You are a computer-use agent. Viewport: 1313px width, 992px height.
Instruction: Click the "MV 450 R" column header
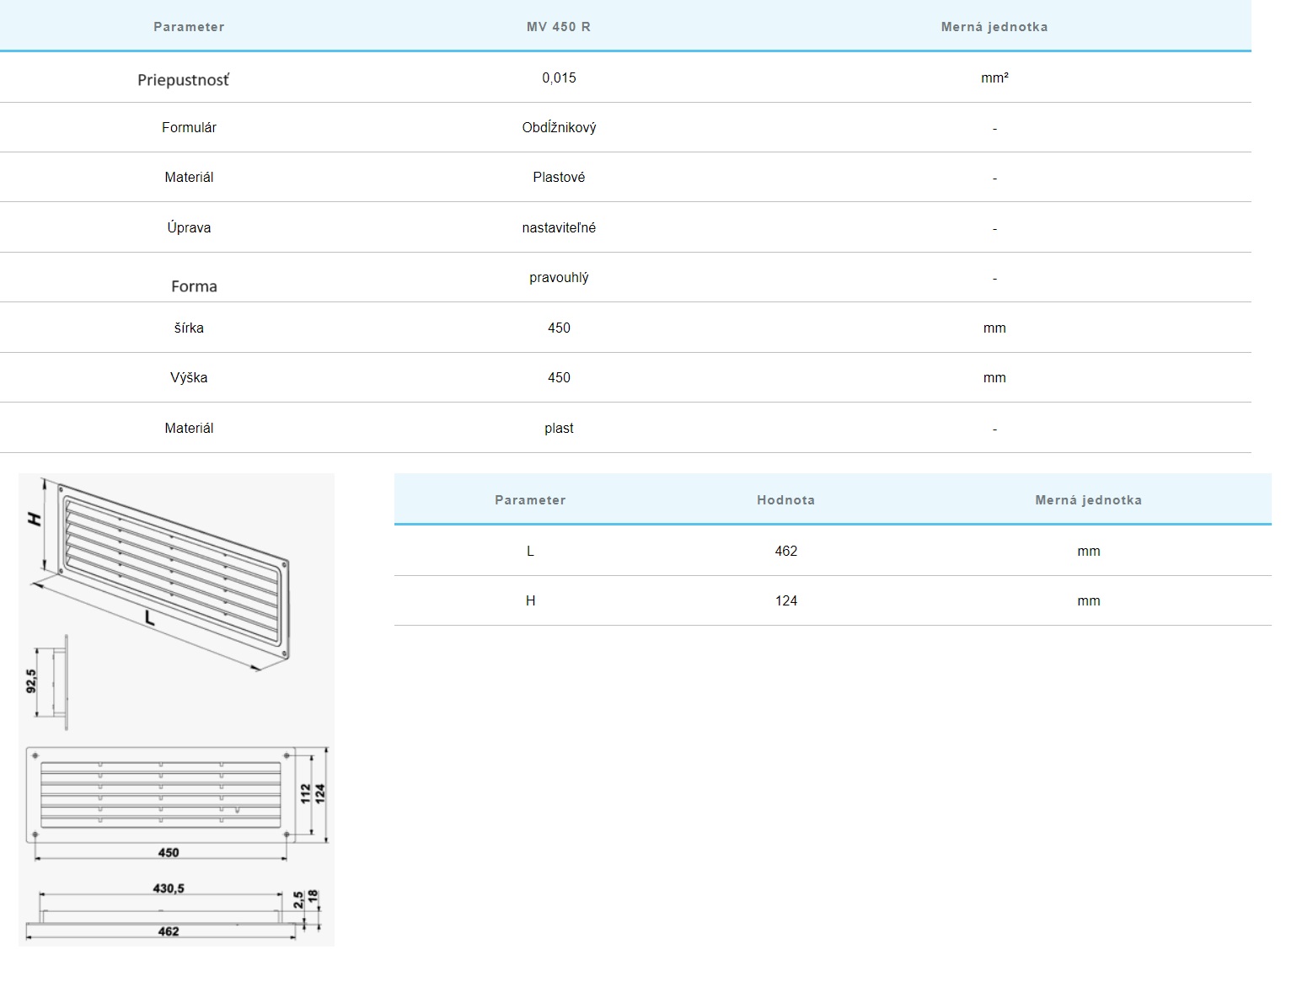pyautogui.click(x=558, y=27)
